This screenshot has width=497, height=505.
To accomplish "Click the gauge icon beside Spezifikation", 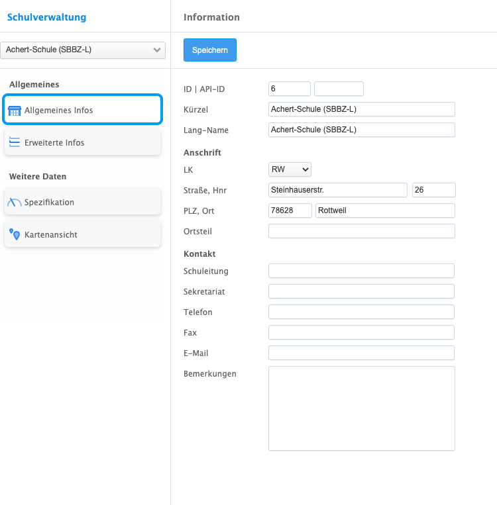I will pos(15,203).
